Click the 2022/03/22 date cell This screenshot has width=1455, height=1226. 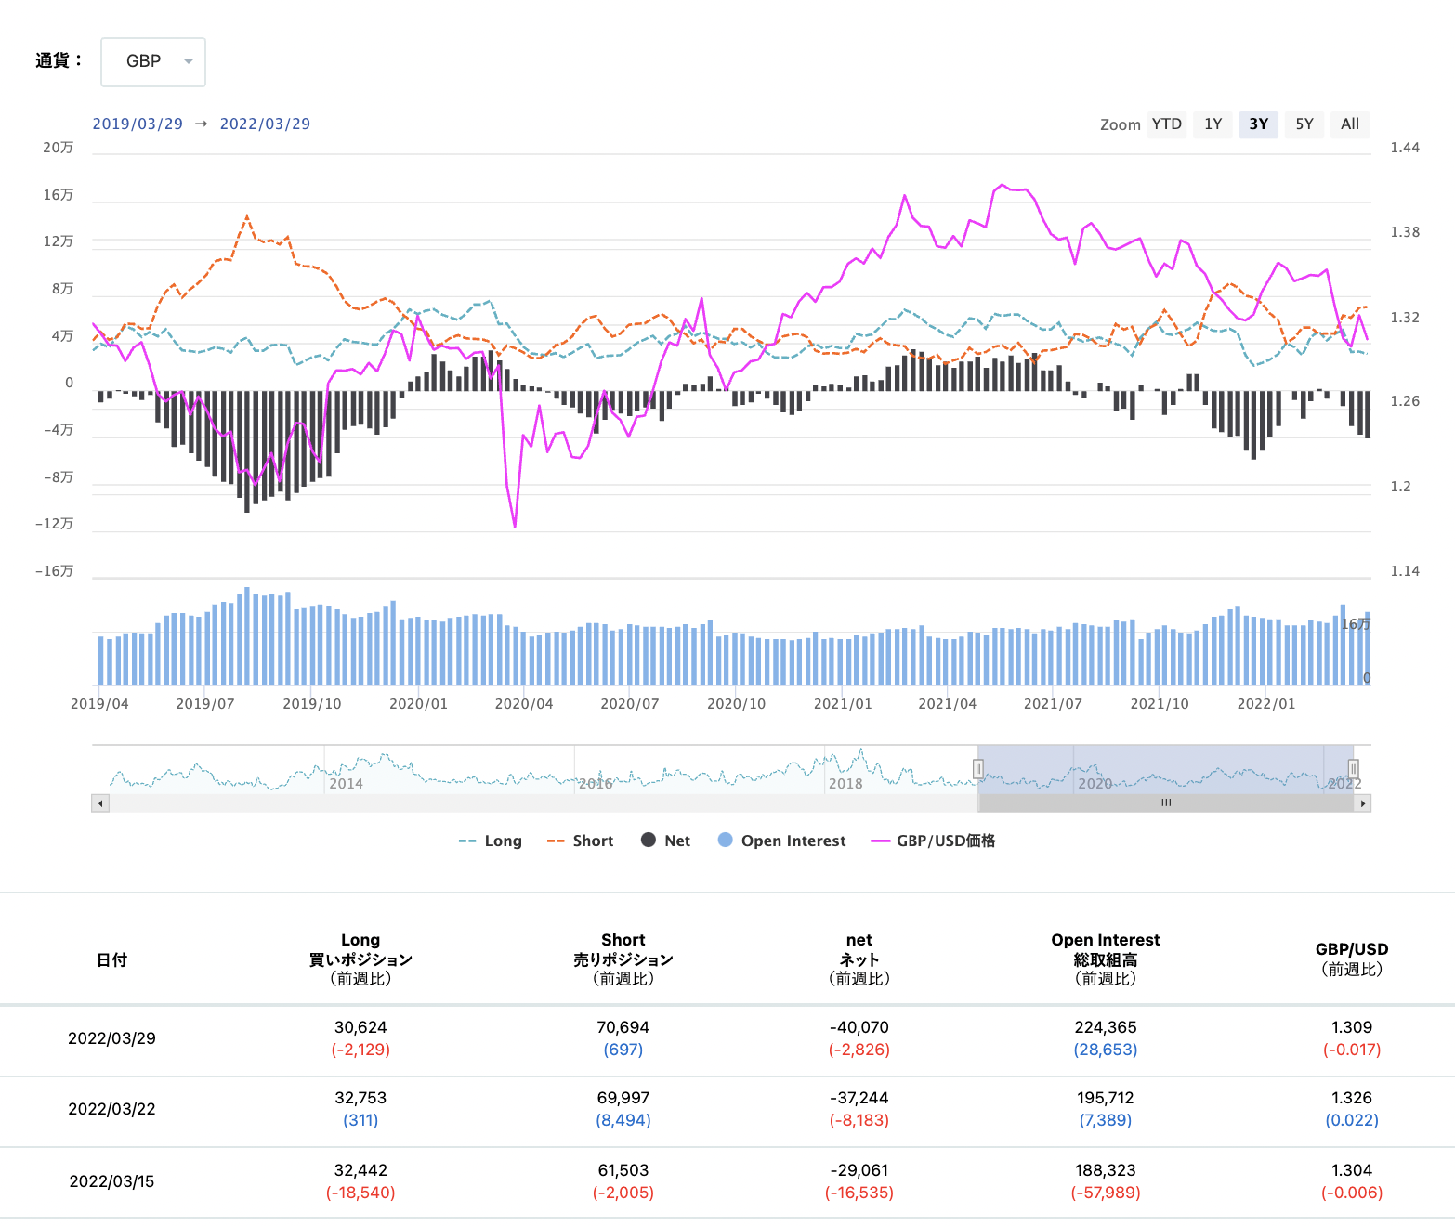pyautogui.click(x=111, y=1109)
